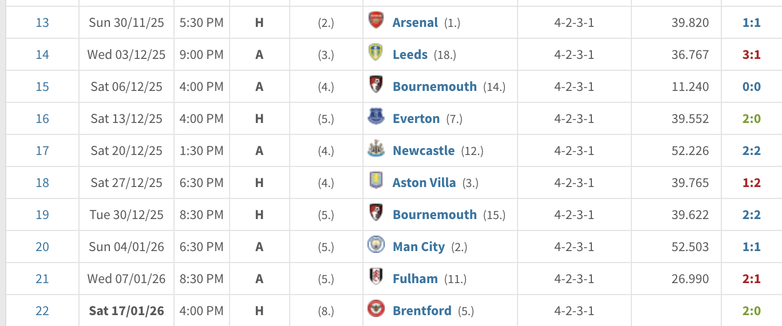Screen dimensions: 782x326
Task: Click the Everton club crest icon
Action: tap(376, 117)
